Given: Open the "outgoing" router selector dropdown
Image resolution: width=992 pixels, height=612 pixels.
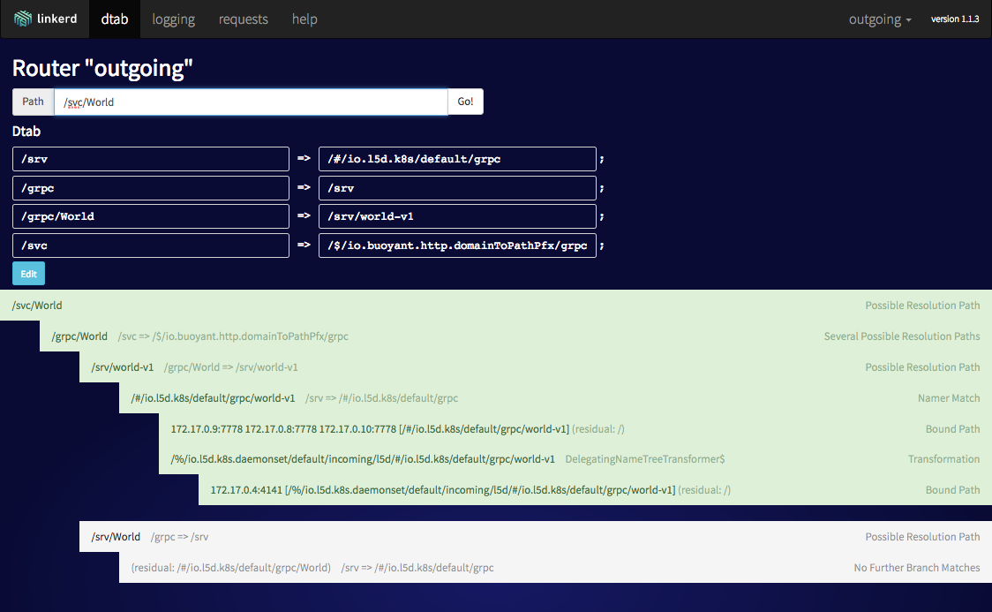Looking at the screenshot, I should [x=879, y=19].
